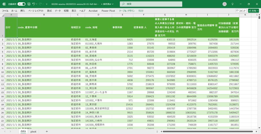This screenshot has height=134, width=261.
Task: Open the 共有 share dropdown button
Action: click(254, 11)
